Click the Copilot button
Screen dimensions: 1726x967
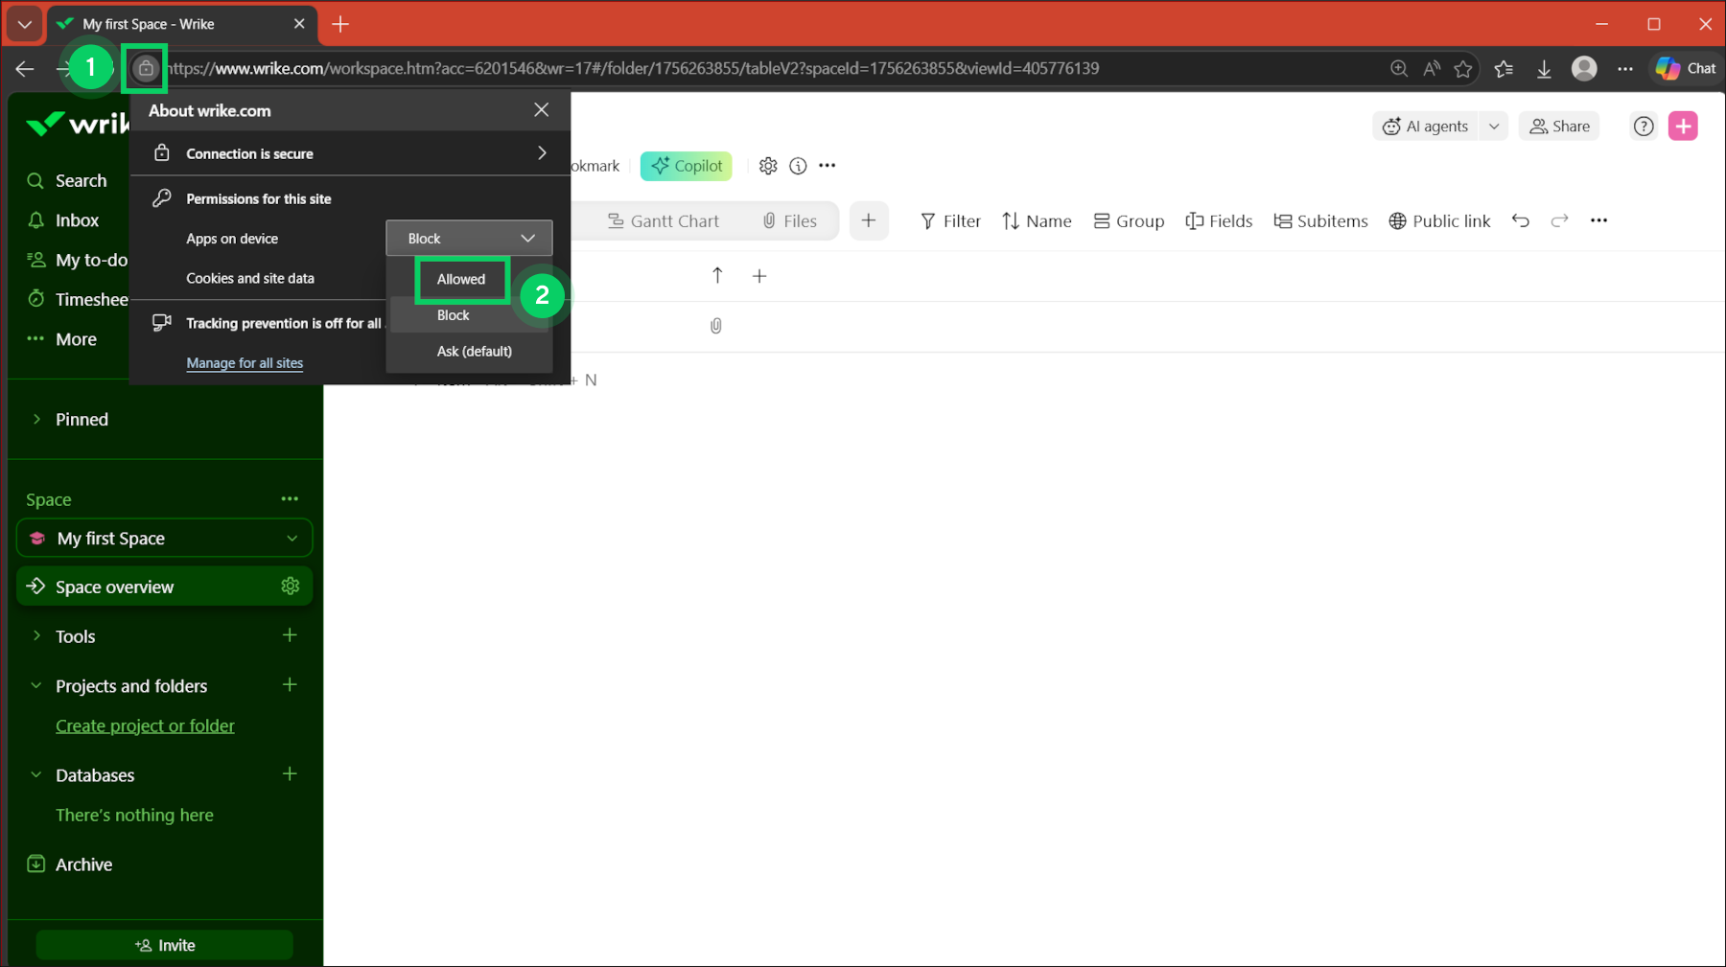coord(687,166)
